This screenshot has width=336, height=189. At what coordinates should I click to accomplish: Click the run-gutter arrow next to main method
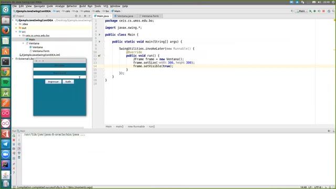(x=99, y=41)
